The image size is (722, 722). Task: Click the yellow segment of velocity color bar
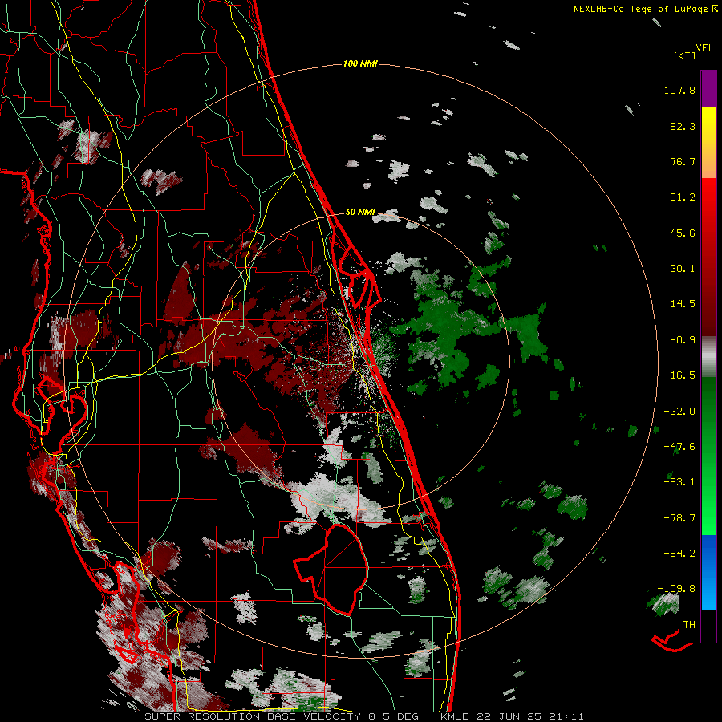coord(708,124)
